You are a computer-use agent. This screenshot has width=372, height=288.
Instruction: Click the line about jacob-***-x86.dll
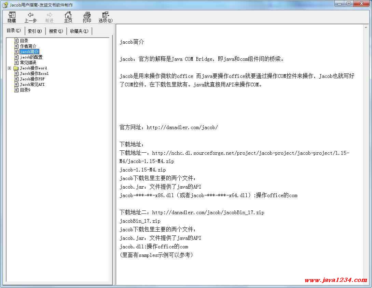[x=208, y=195]
